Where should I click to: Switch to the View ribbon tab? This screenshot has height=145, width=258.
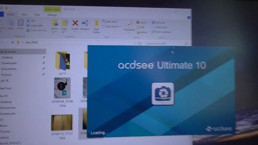point(37,15)
